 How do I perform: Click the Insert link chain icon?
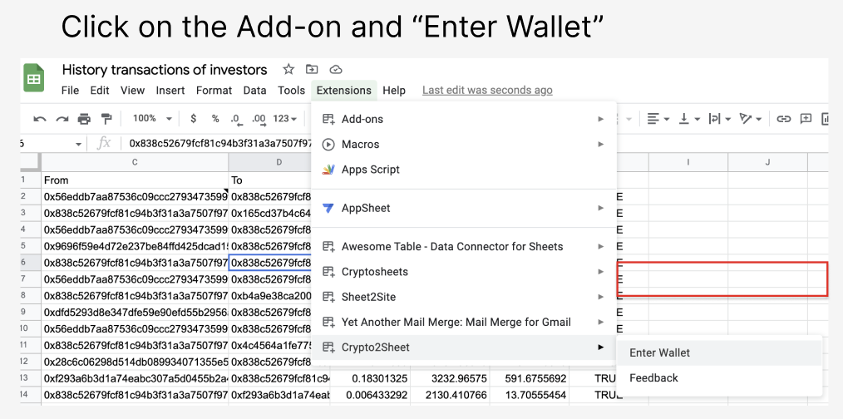tap(784, 119)
